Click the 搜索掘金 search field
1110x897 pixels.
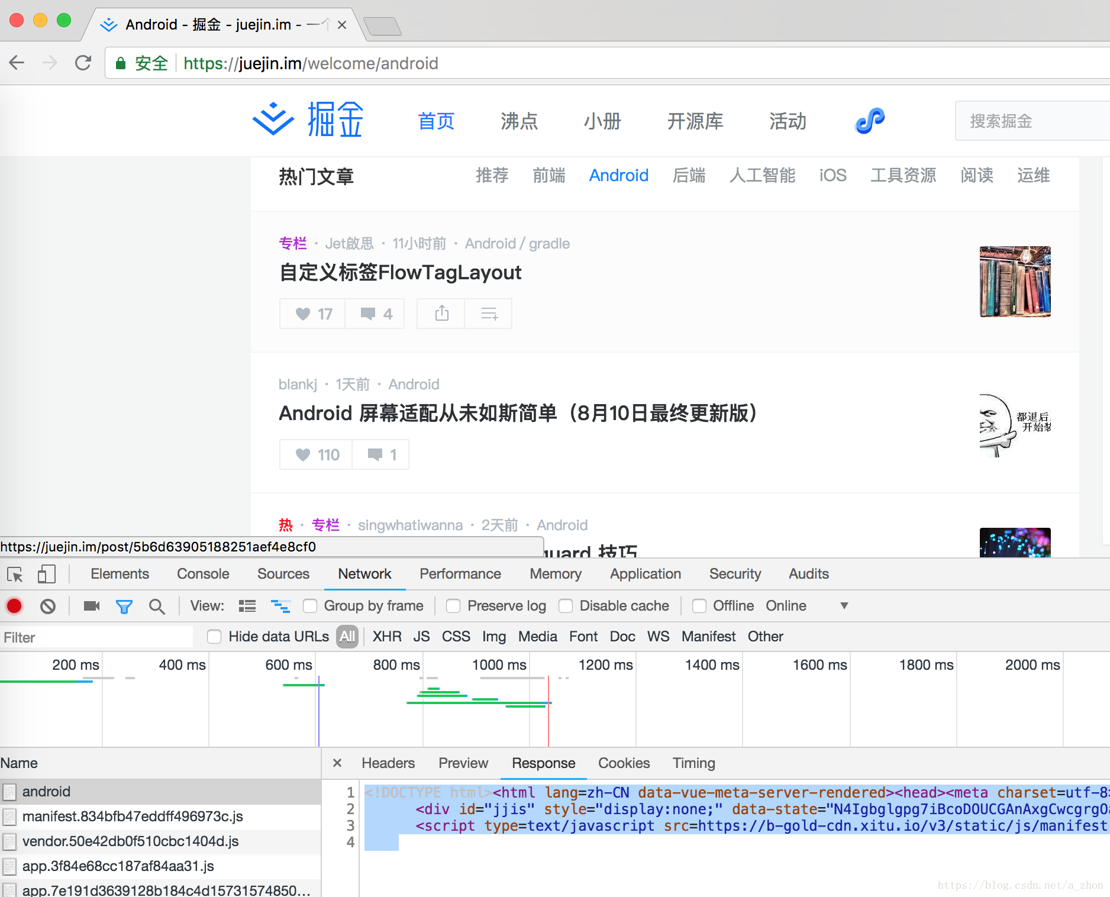(1032, 121)
